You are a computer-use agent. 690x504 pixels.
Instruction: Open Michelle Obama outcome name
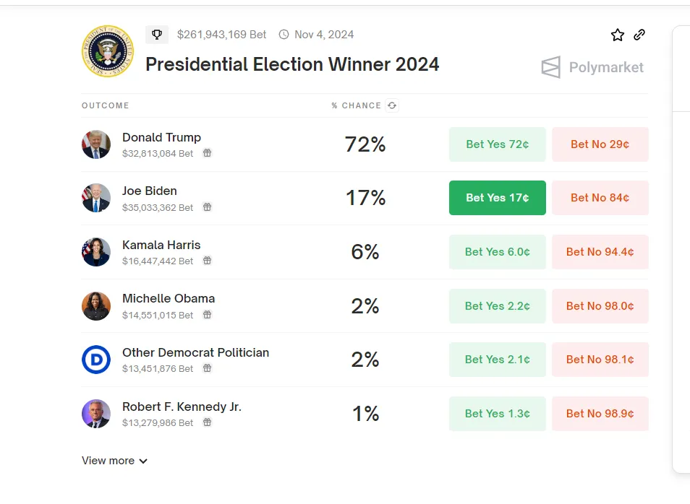[169, 298]
